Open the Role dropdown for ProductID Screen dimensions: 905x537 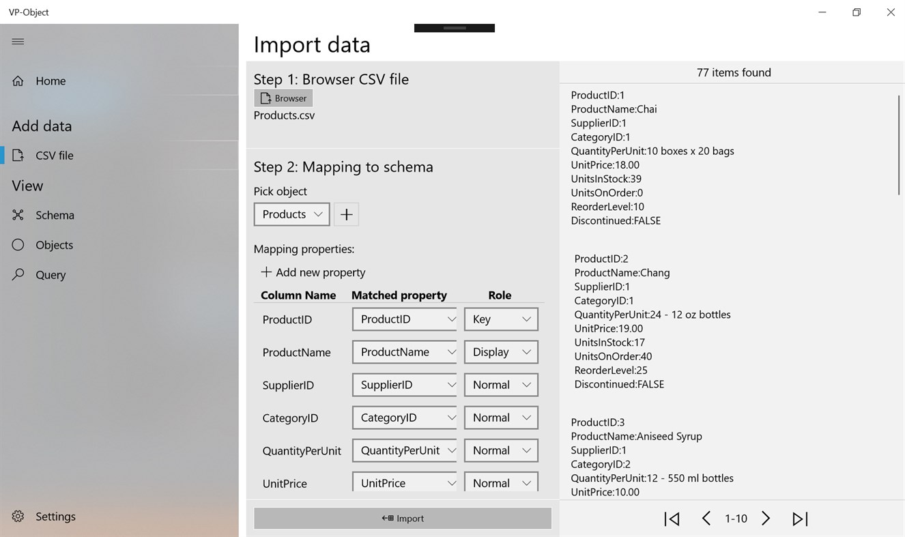point(501,319)
